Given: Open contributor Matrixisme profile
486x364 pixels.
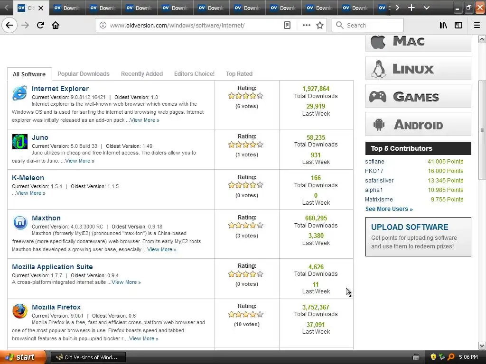Looking at the screenshot, I should (379, 200).
